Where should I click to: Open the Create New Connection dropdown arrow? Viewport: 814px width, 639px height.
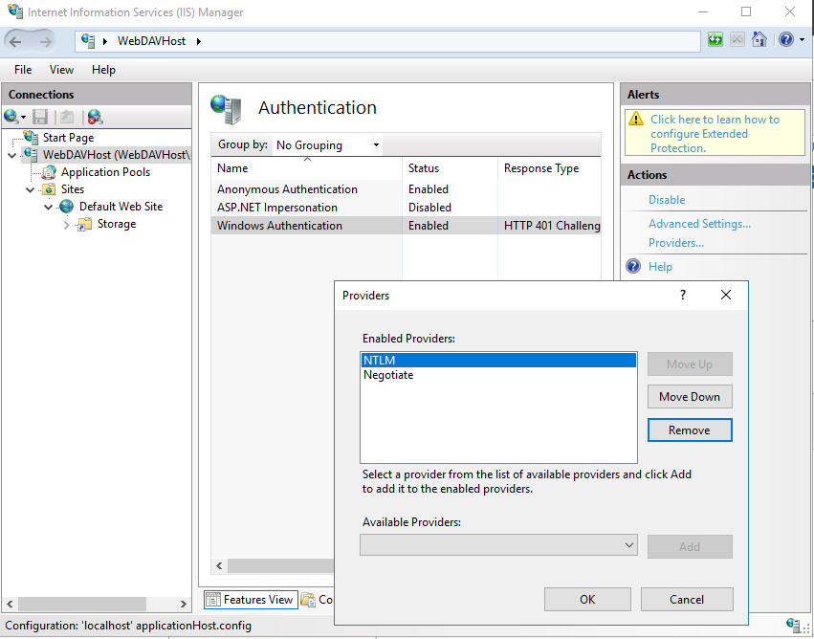tap(23, 118)
